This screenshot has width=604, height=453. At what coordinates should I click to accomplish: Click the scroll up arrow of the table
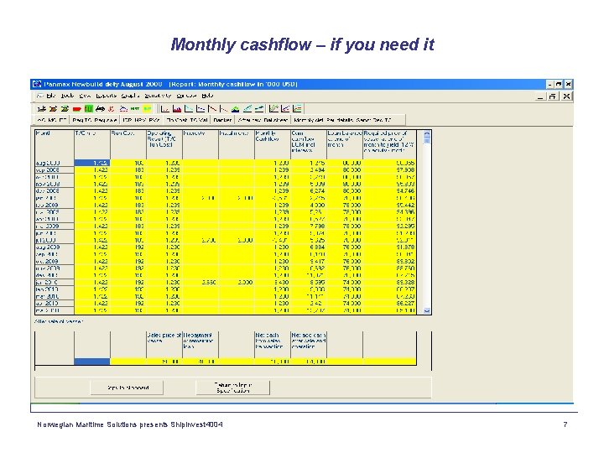click(427, 133)
